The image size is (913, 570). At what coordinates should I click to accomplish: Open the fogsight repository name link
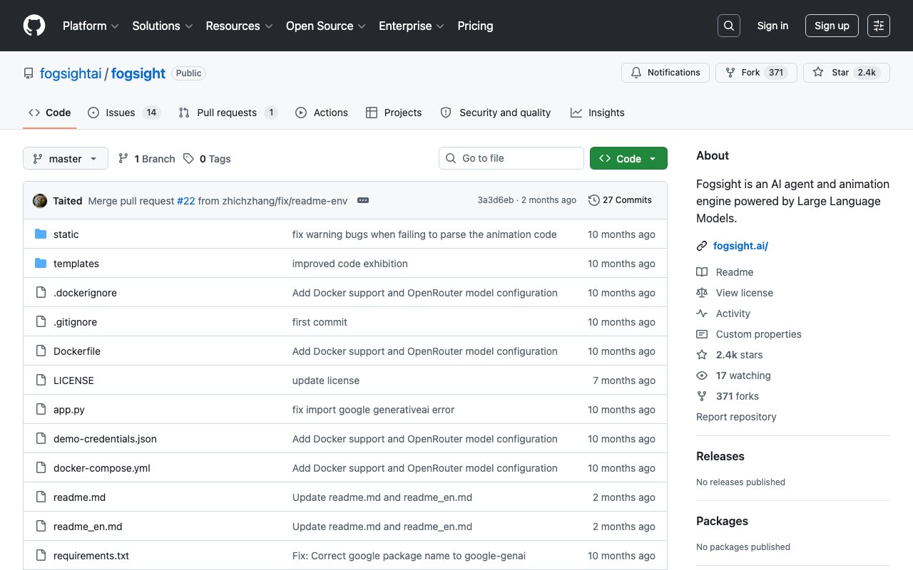pyautogui.click(x=138, y=73)
